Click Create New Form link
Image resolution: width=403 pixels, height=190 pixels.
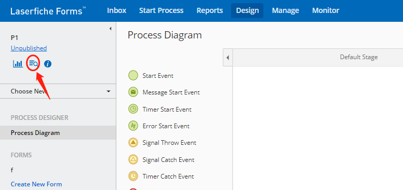[x=36, y=184]
